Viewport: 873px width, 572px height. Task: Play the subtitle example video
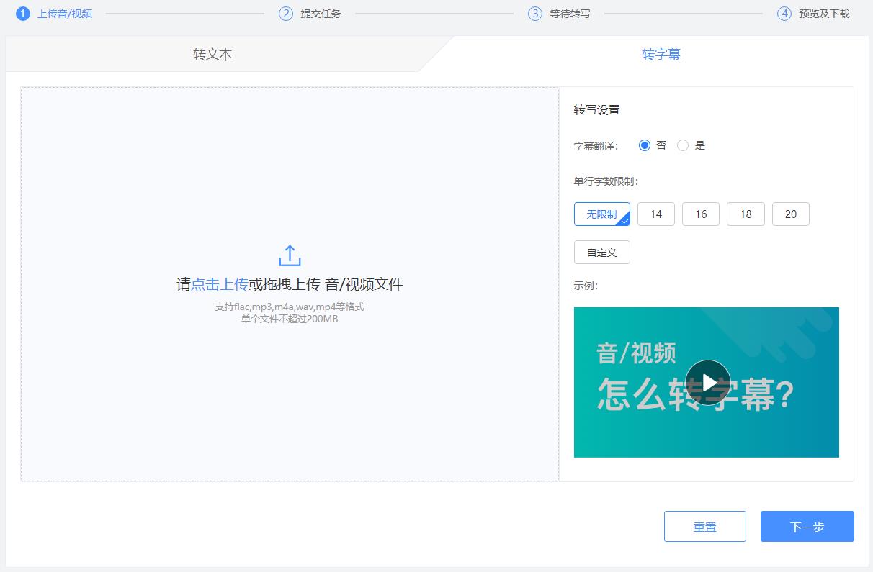pyautogui.click(x=707, y=382)
